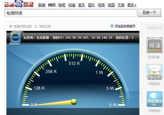164x115 pixels.
Task: Click the 3 M gauge label
Action: coord(110,88)
